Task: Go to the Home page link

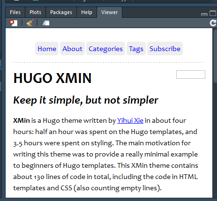Action: coord(47,49)
